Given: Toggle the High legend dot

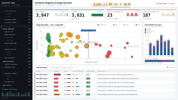Looking at the screenshot, I should (x=114, y=25).
